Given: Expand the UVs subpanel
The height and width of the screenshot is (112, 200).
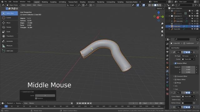Looking at the screenshot, I should coord(176,86).
